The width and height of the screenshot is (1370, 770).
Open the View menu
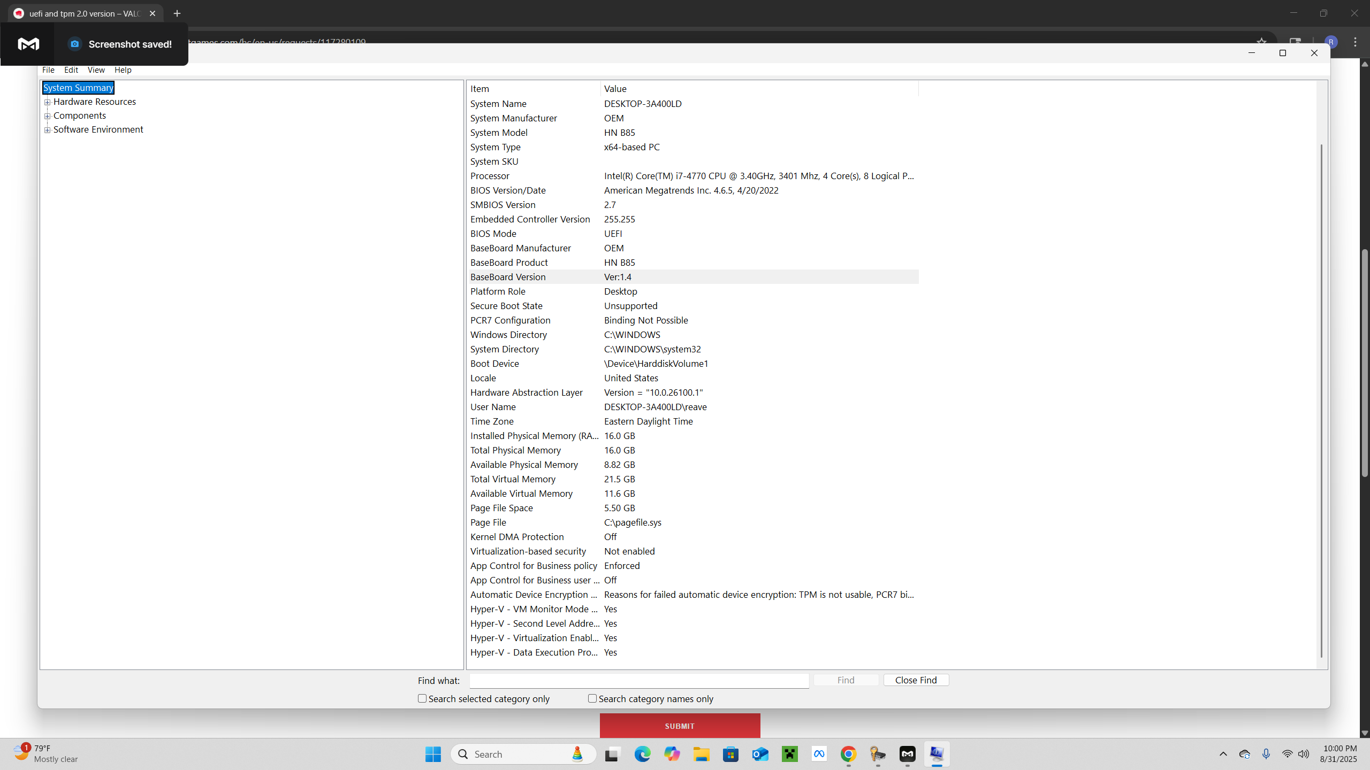click(96, 70)
